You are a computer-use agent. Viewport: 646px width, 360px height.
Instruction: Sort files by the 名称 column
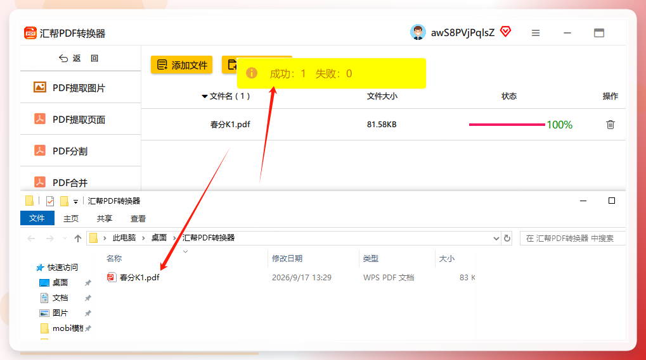[114, 259]
